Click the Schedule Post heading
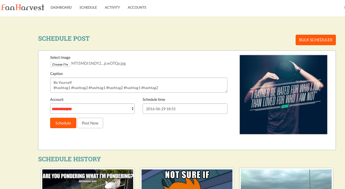The height and width of the screenshot is (189, 345). tap(64, 39)
